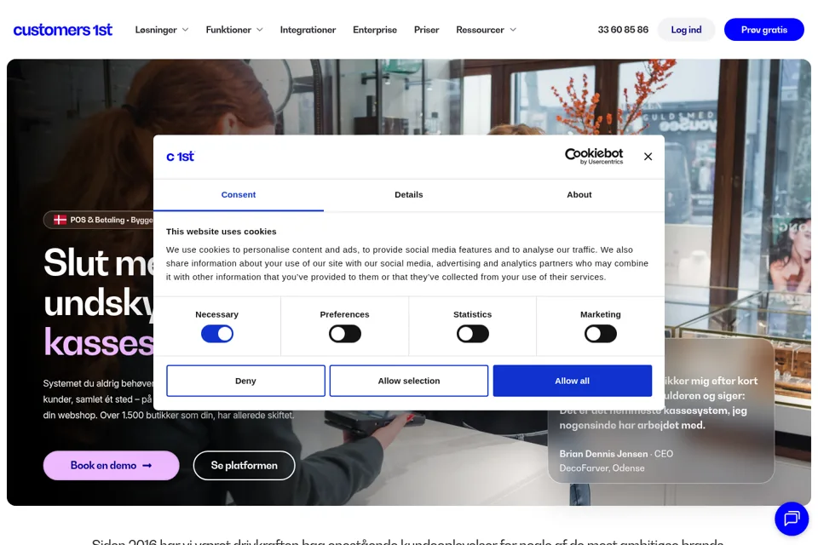Click the Book en demo button
This screenshot has height=545, width=818.
(111, 465)
